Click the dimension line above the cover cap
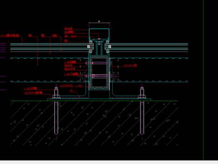Screen dimensions: 218x164 point(99,23)
